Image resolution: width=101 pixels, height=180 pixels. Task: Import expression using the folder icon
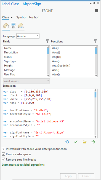[84, 142]
